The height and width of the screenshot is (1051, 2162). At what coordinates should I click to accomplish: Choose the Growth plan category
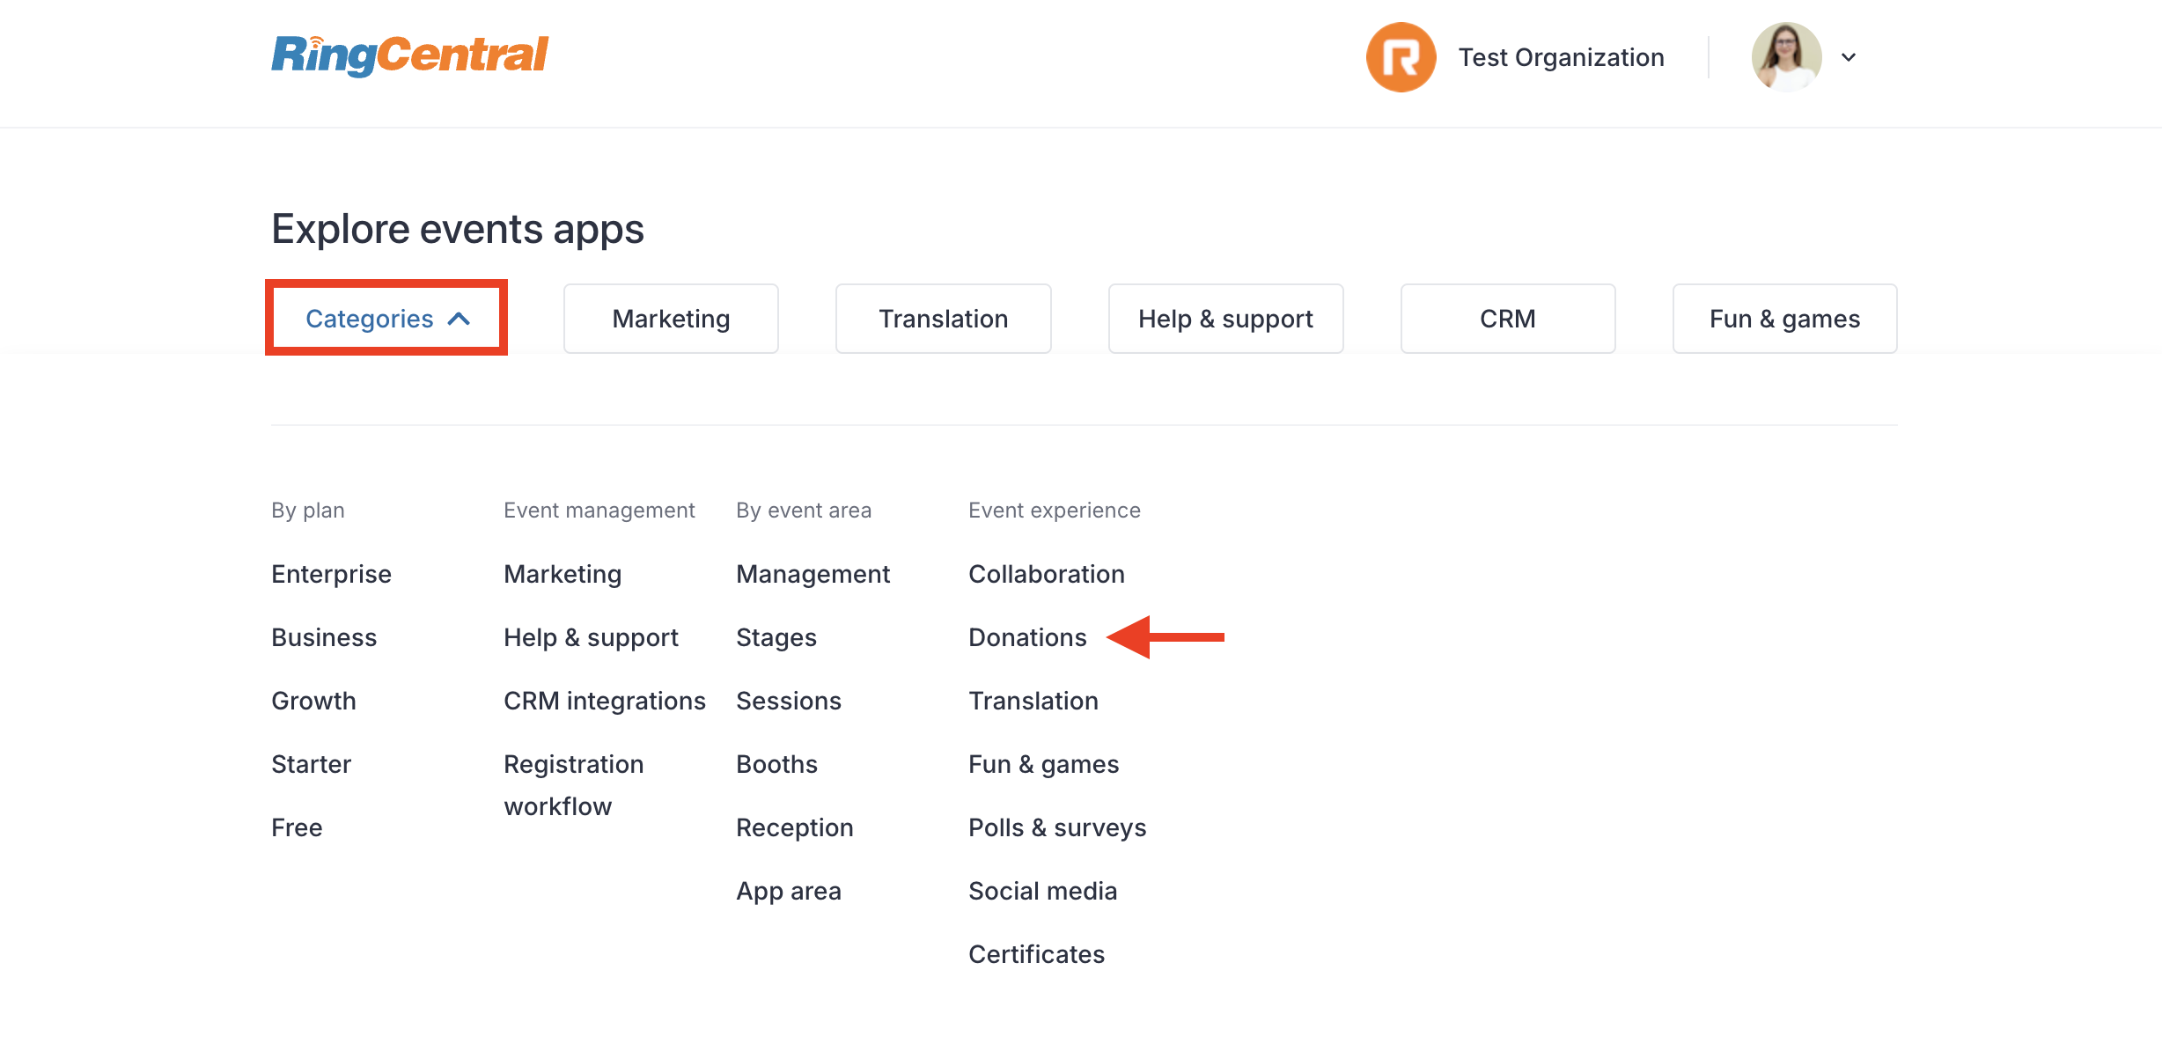coord(313,701)
